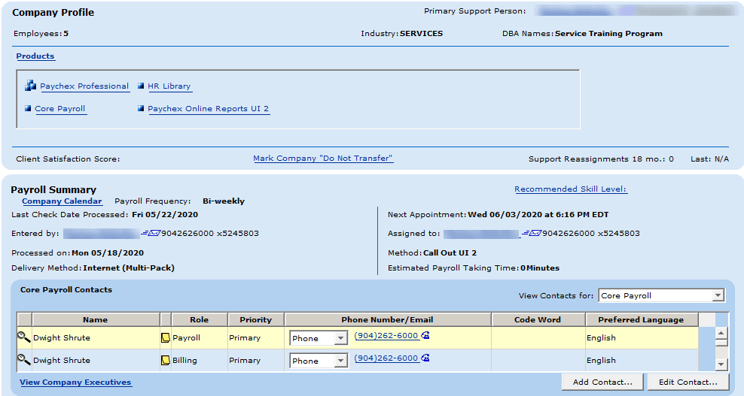Click English in the Billing row
This screenshot has width=744, height=396.
(x=601, y=361)
